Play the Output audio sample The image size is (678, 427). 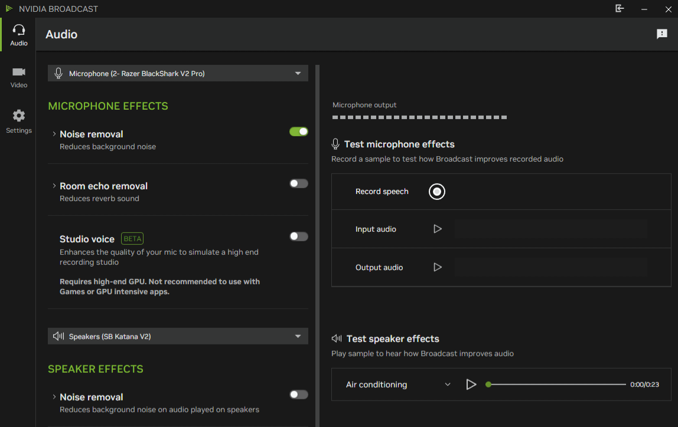438,267
